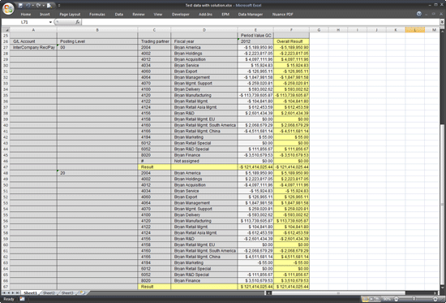Click the Select All corner button

point(6,30)
